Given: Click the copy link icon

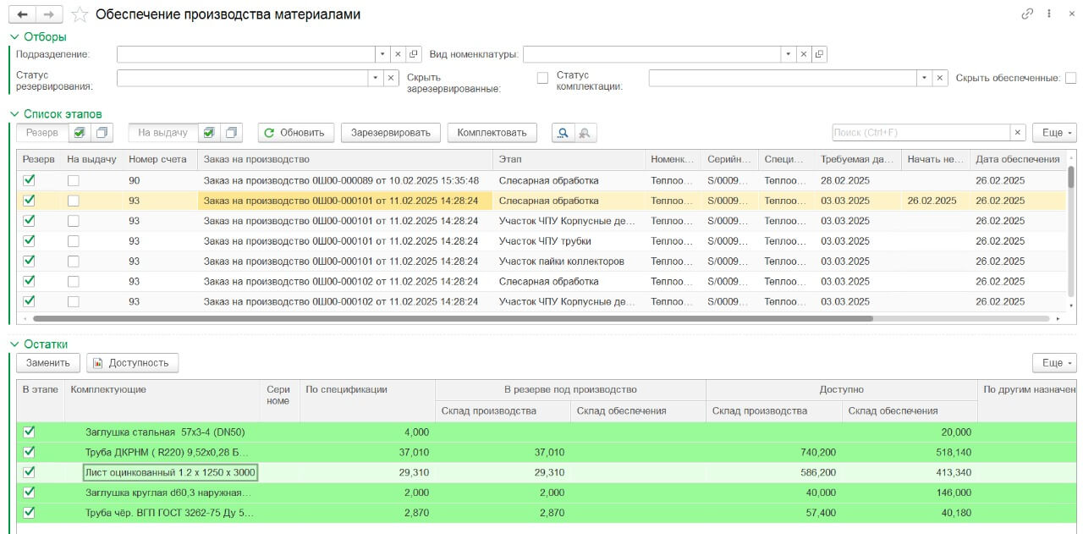Looking at the screenshot, I should pyautogui.click(x=1028, y=14).
